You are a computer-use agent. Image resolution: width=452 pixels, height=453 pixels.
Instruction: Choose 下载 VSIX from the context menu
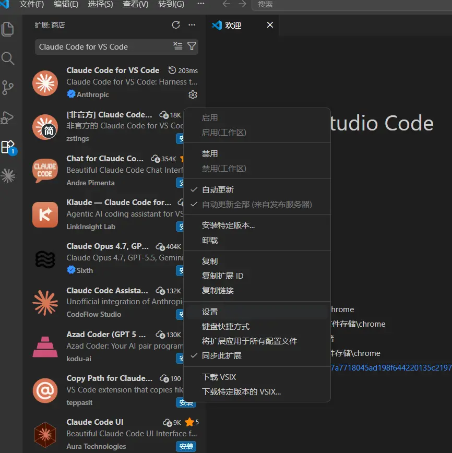[257, 377]
